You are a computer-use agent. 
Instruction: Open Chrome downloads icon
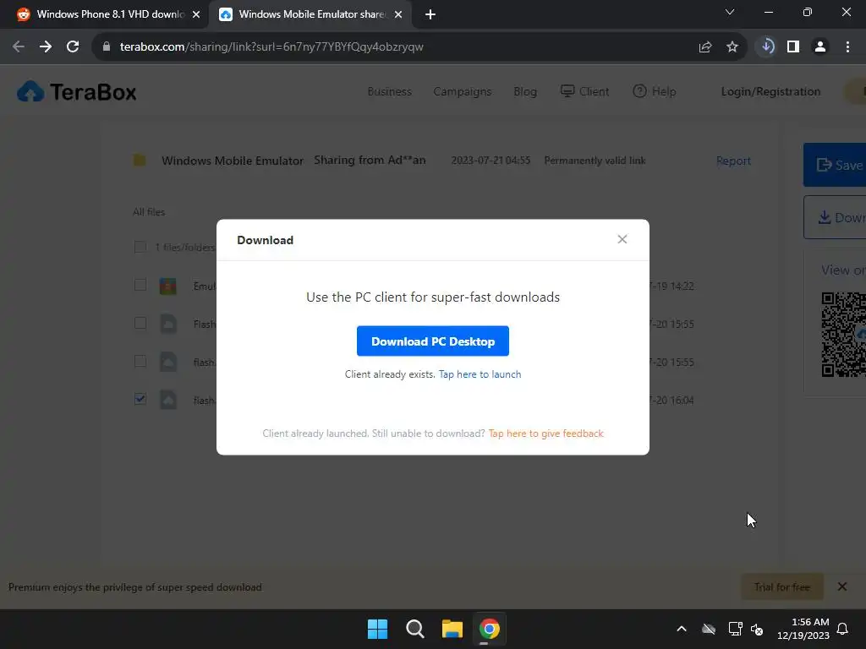(766, 47)
